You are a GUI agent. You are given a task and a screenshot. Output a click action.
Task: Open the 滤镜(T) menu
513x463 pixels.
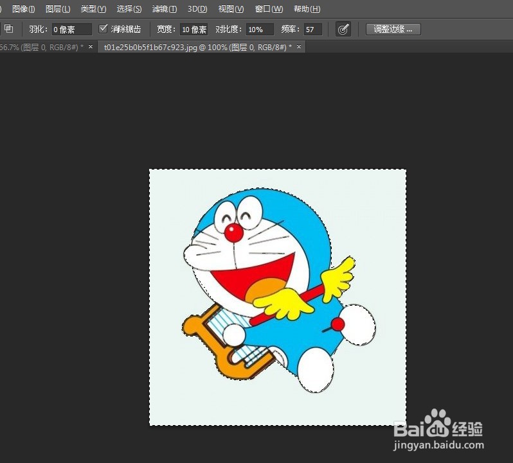pyautogui.click(x=165, y=9)
